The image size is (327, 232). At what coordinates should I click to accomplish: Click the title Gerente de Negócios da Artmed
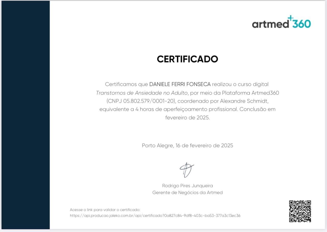[x=187, y=193]
